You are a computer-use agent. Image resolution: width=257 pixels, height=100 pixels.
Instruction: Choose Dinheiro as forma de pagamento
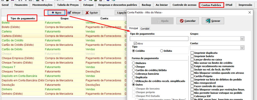click(x=134, y=63)
